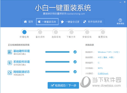Select the 选择系统 step circle
Screen dimensions: 127x93
click(56, 32)
